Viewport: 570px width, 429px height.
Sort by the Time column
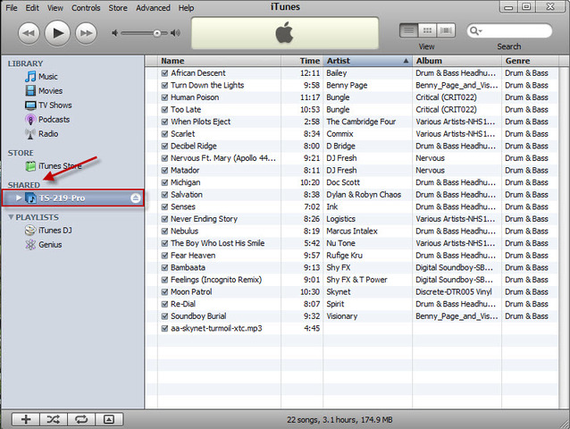tap(302, 61)
